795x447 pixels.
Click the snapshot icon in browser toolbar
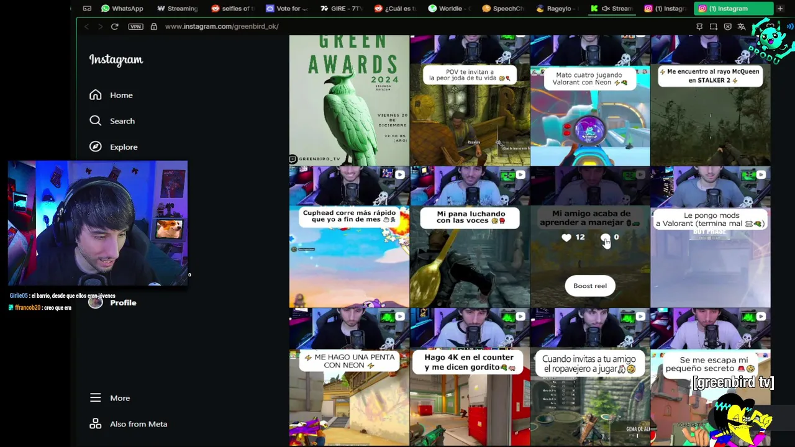[x=714, y=27]
